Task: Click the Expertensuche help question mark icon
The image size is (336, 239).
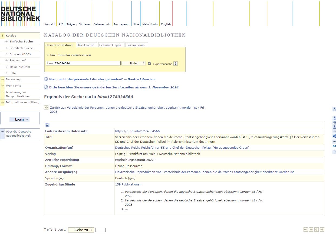Action: (176, 64)
